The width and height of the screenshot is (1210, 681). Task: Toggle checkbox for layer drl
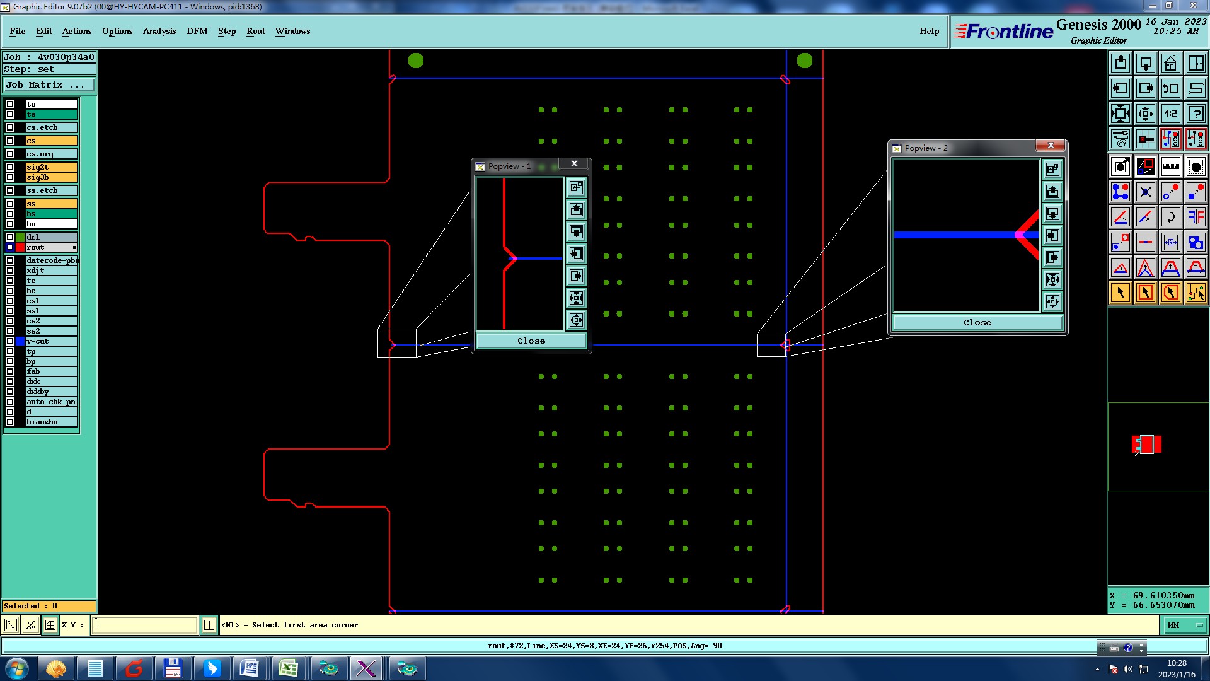click(x=10, y=237)
